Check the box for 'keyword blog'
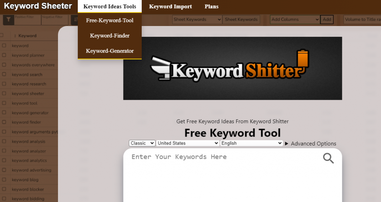 [4, 179]
